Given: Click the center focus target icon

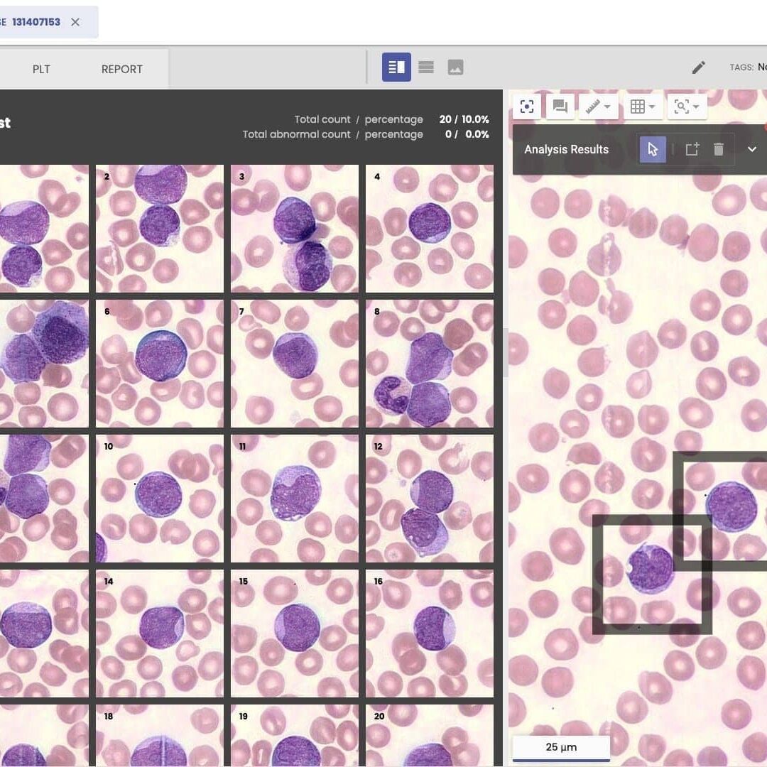Looking at the screenshot, I should (527, 107).
